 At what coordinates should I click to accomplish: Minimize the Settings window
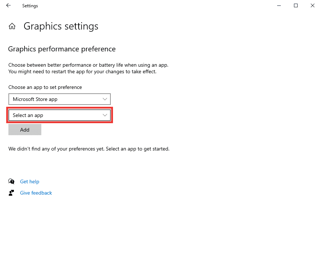(x=279, y=5)
